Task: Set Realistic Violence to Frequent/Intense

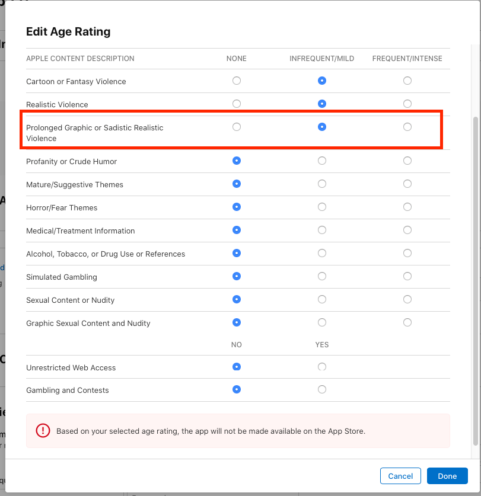Action: coord(407,104)
